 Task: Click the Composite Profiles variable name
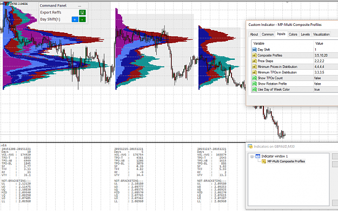tap(270, 55)
